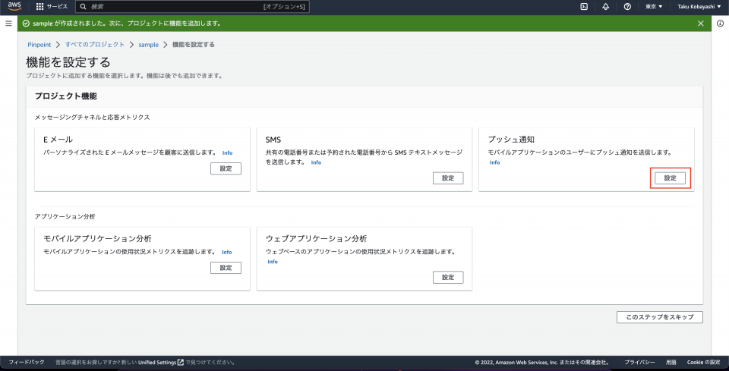This screenshot has width=729, height=371.
Task: Open the AWS home logo
Action: 14,7
